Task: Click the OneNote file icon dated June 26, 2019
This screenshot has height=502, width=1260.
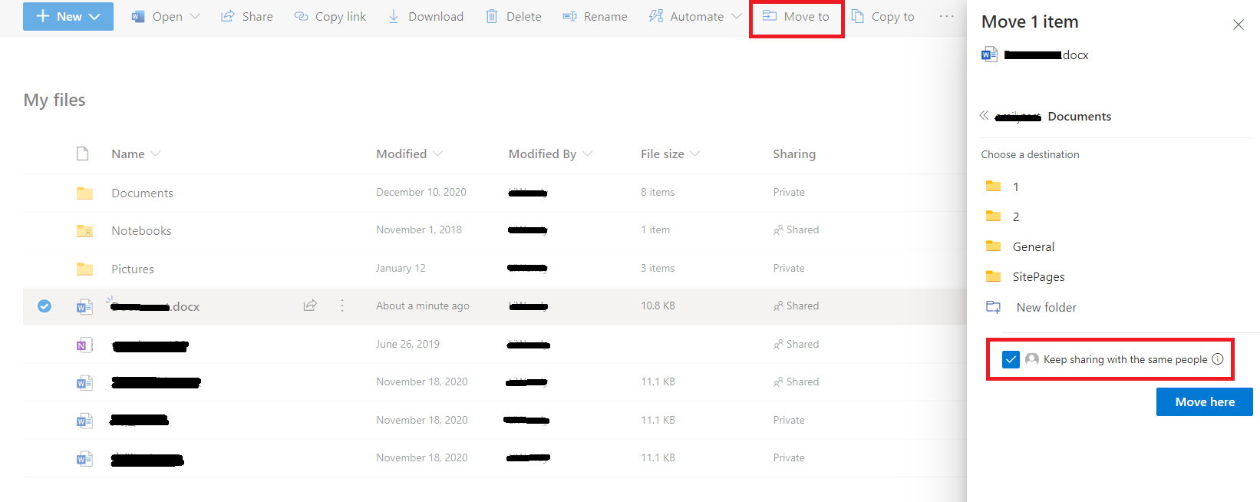Action: click(x=84, y=345)
